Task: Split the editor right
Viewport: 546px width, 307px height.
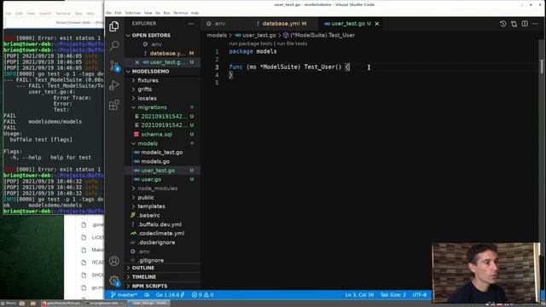Action: click(525, 24)
